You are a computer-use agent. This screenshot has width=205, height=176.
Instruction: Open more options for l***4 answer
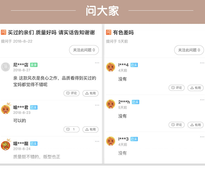[202, 63]
